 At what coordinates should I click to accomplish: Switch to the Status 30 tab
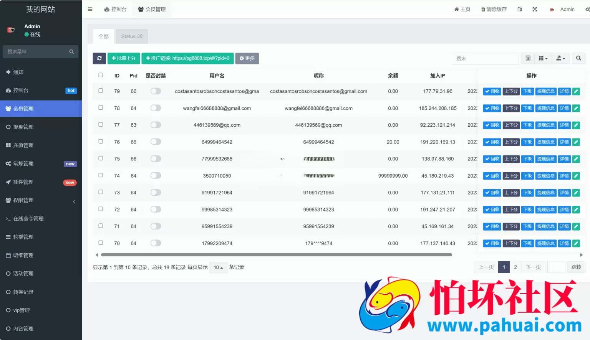132,36
